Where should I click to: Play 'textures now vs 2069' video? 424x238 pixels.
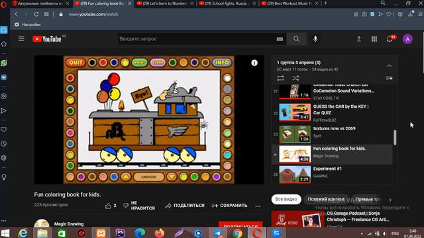(333, 134)
